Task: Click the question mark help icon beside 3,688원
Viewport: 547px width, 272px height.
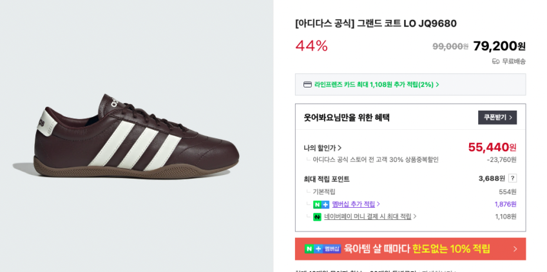Action: click(512, 178)
